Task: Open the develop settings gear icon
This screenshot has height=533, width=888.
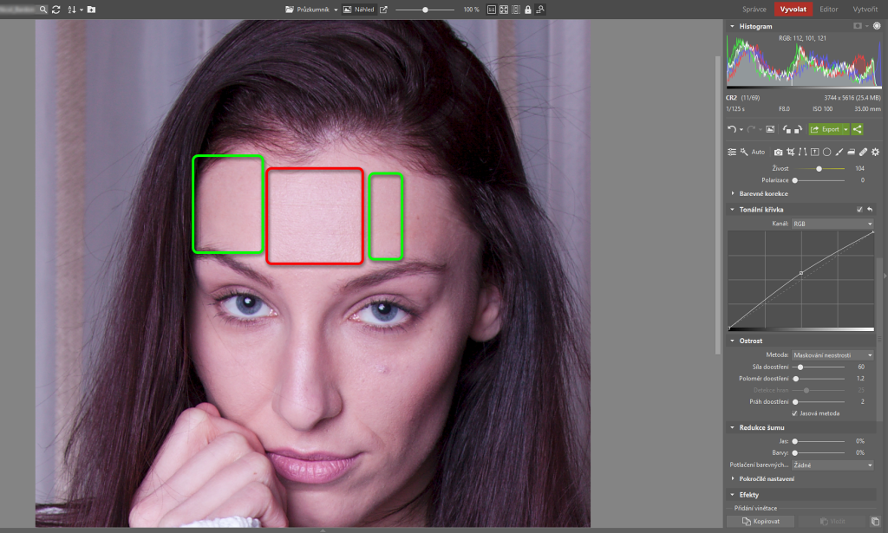Action: 876,152
